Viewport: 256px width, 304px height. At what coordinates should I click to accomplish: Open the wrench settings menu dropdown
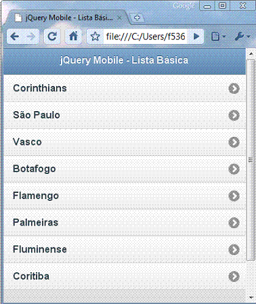click(242, 37)
